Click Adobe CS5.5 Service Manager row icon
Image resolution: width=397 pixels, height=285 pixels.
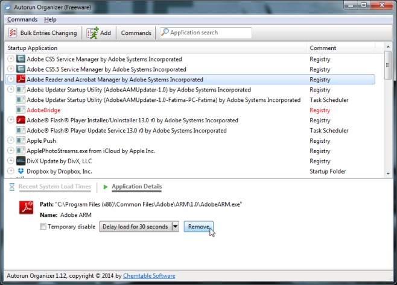pyautogui.click(x=21, y=69)
